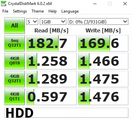Viewport: 132px width, 120px height.
Task: Start the 4KiB Q32T1 test
Action: coord(15,79)
